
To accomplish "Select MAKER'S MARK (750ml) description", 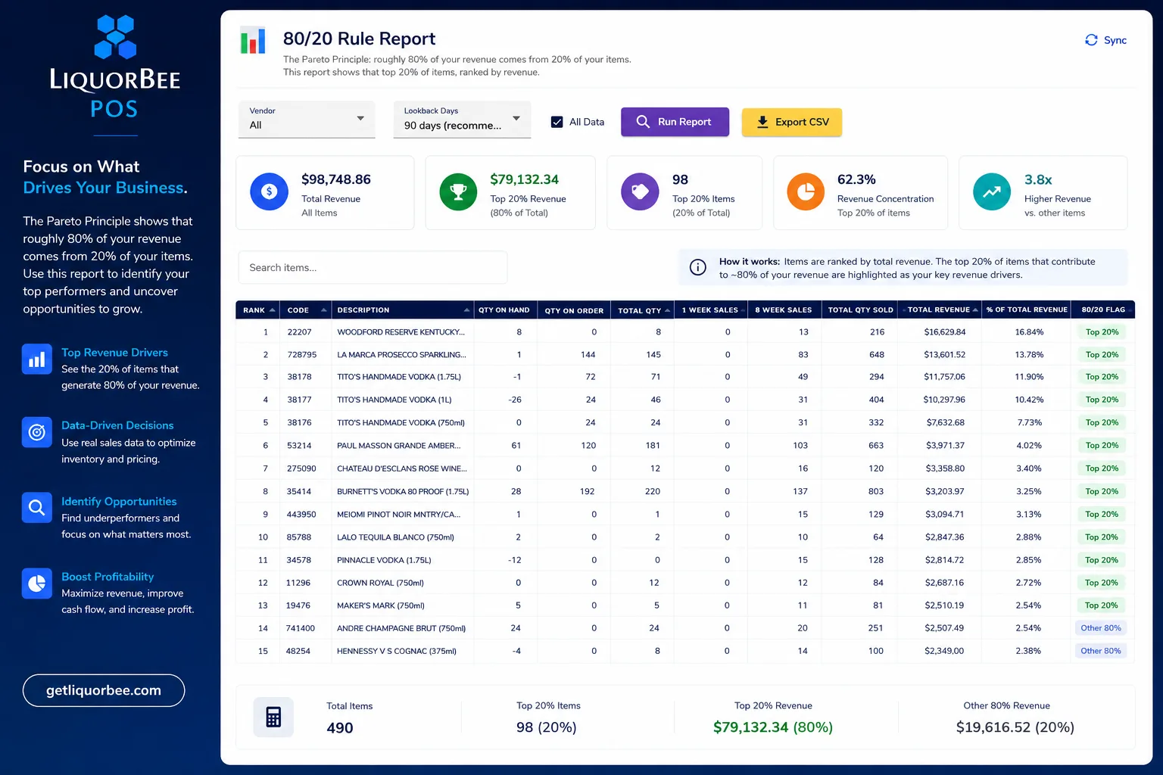I will click(x=381, y=605).
